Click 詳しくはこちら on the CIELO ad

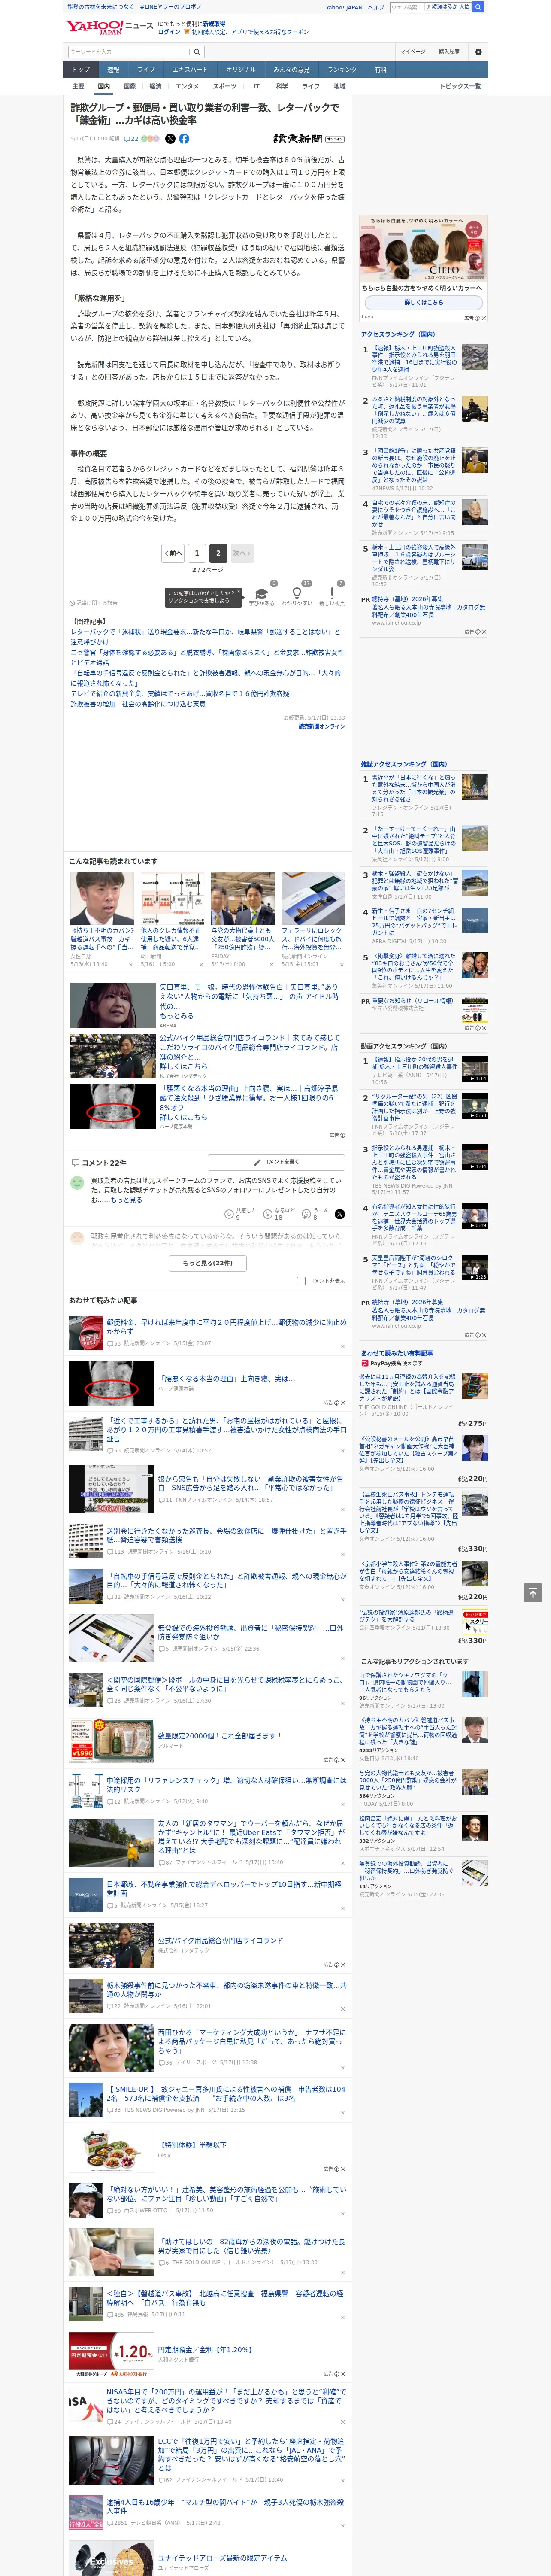tap(424, 302)
